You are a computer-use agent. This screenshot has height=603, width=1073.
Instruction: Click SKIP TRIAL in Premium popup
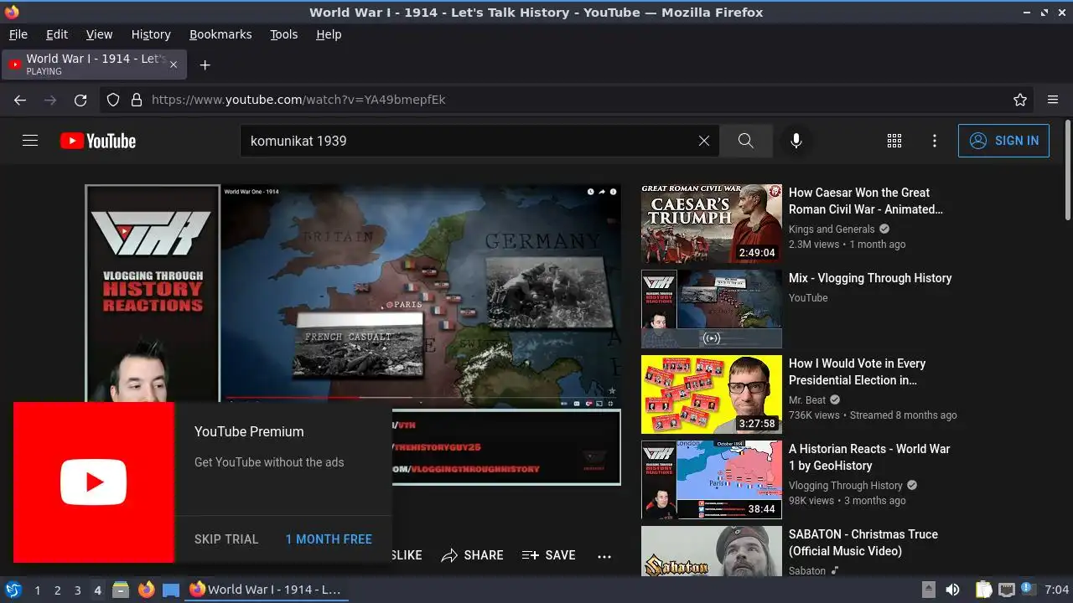coord(226,539)
